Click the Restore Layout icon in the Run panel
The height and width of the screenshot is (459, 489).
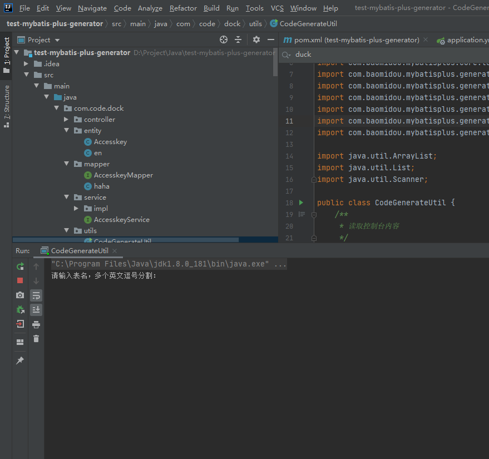pos(20,342)
